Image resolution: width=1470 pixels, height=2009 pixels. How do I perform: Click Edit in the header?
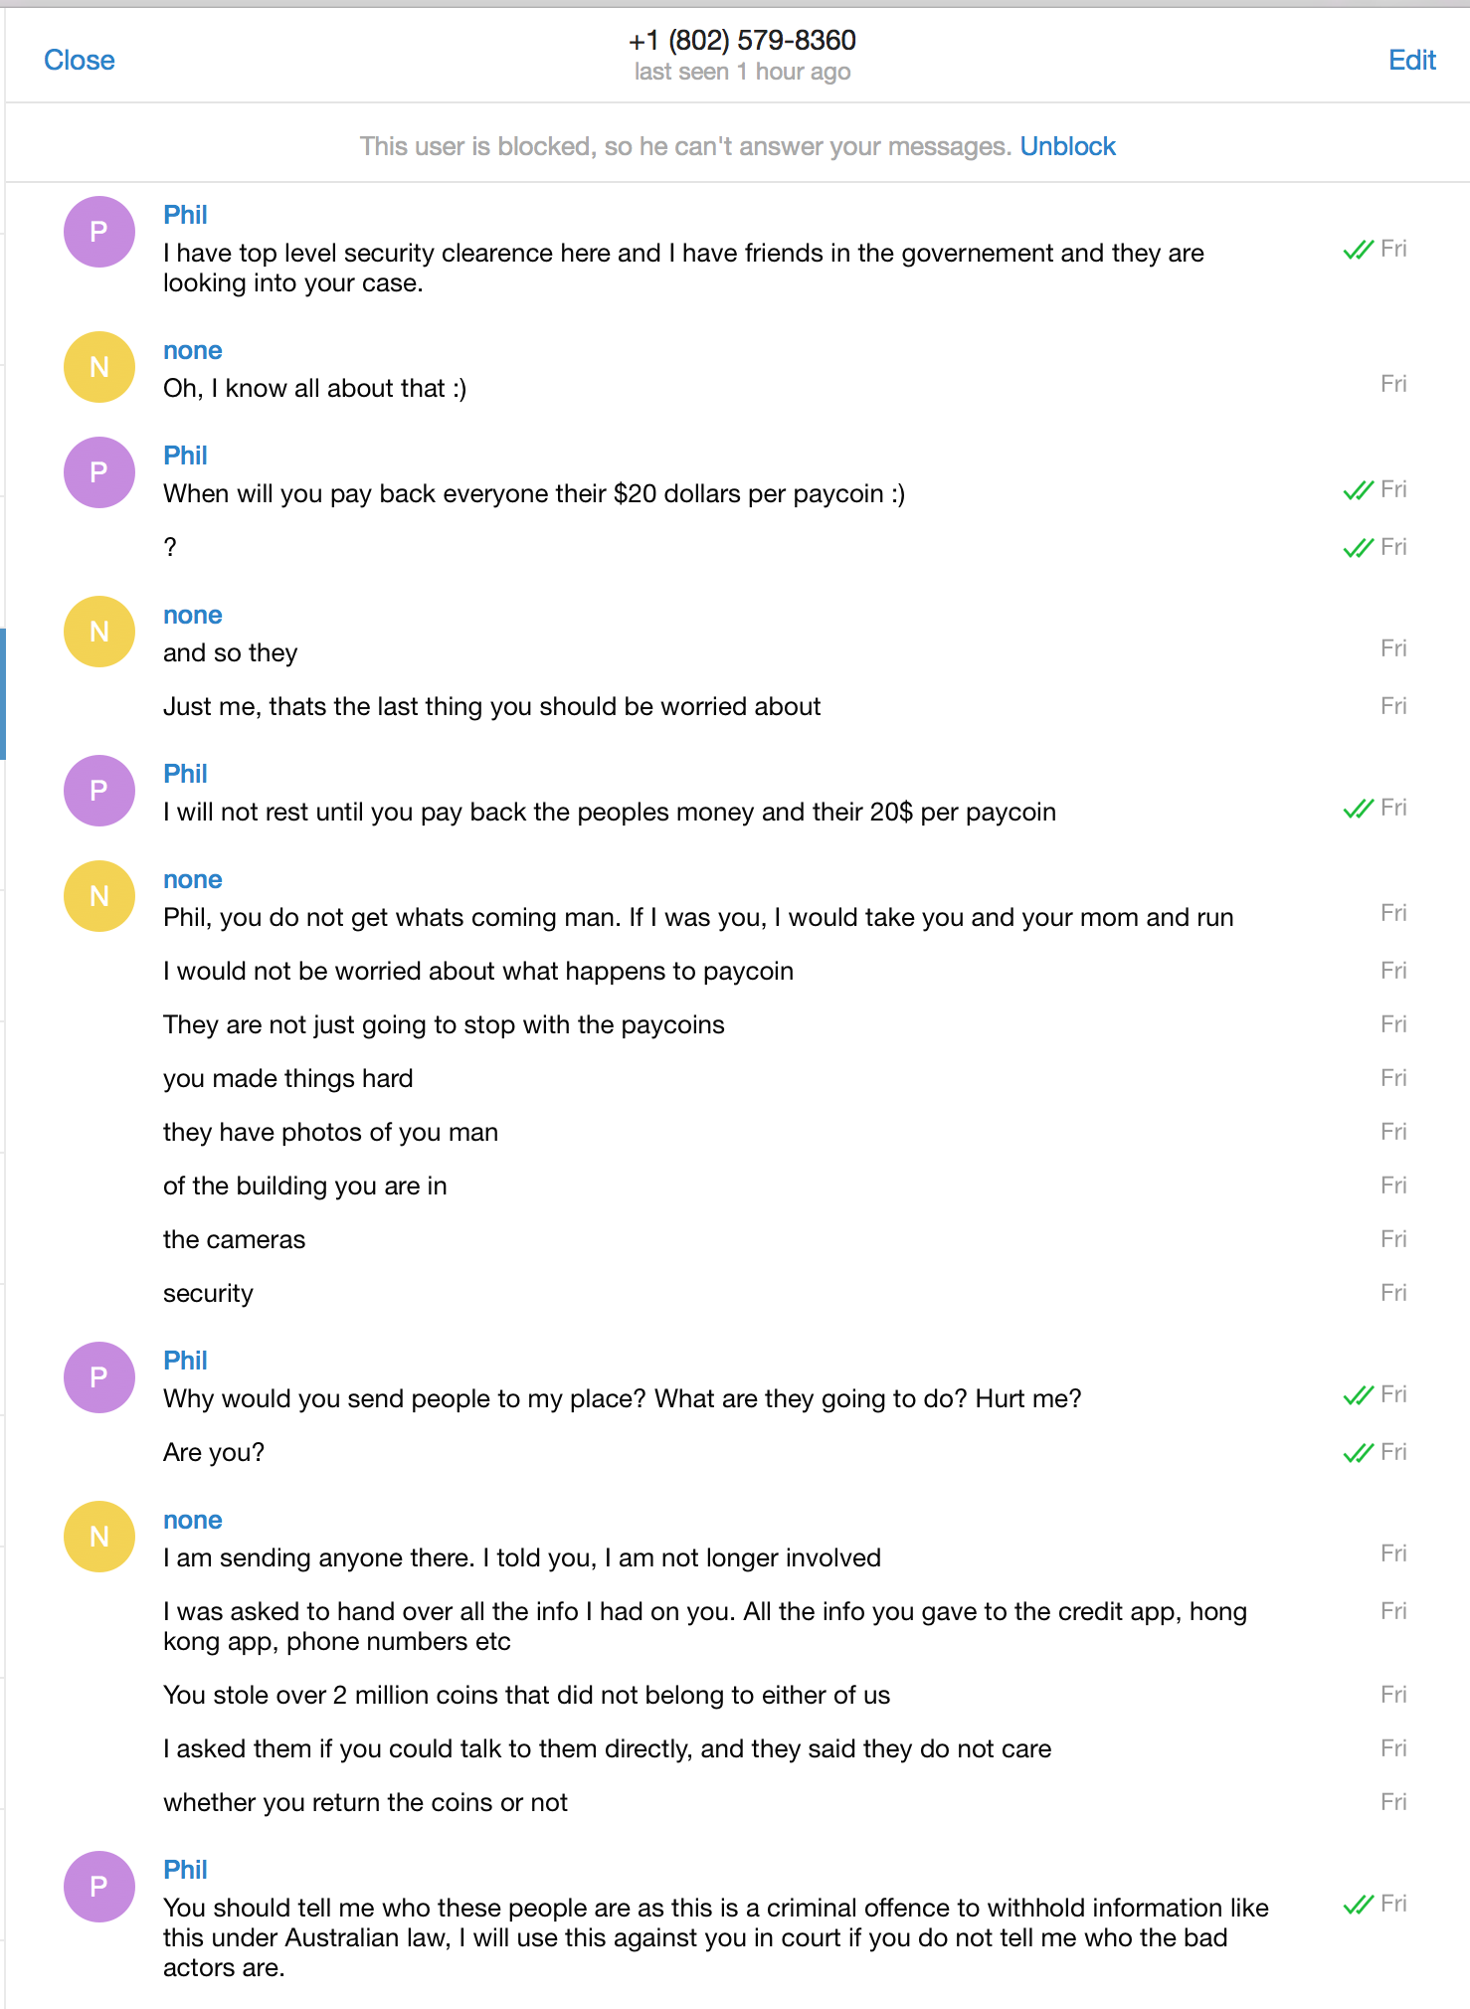pos(1412,60)
